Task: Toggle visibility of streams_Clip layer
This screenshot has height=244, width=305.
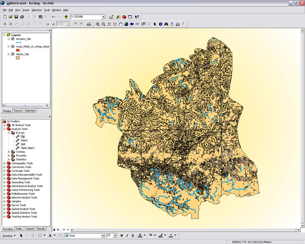Action: coord(13,39)
